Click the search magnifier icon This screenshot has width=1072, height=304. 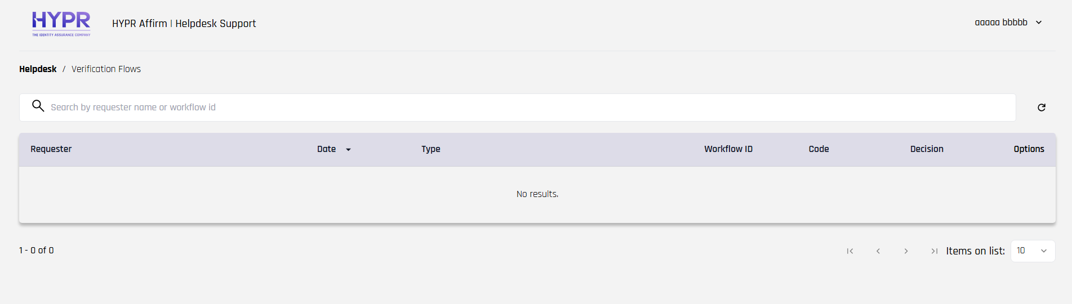point(38,106)
